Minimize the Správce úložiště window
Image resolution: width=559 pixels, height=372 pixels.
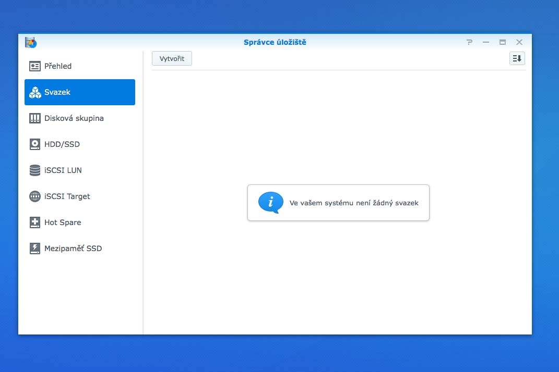tap(486, 42)
